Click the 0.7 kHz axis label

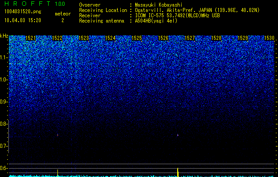click(x=3, y=146)
